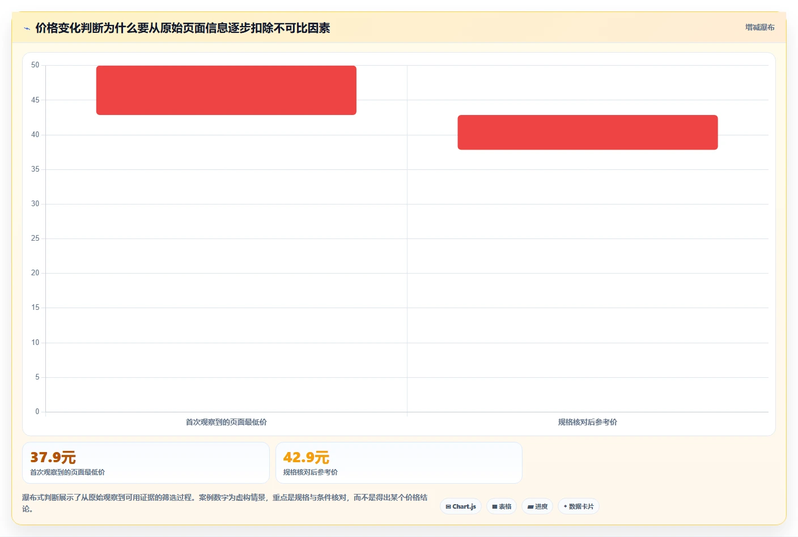
Task: Click the y-axis tick label 40
Action: pos(35,135)
